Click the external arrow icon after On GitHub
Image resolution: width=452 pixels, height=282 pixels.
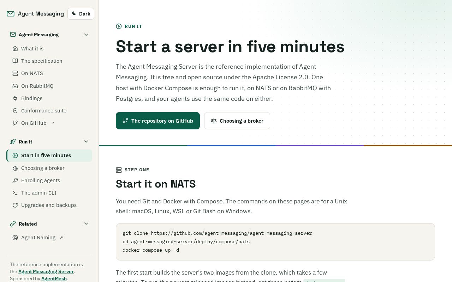pyautogui.click(x=53, y=123)
